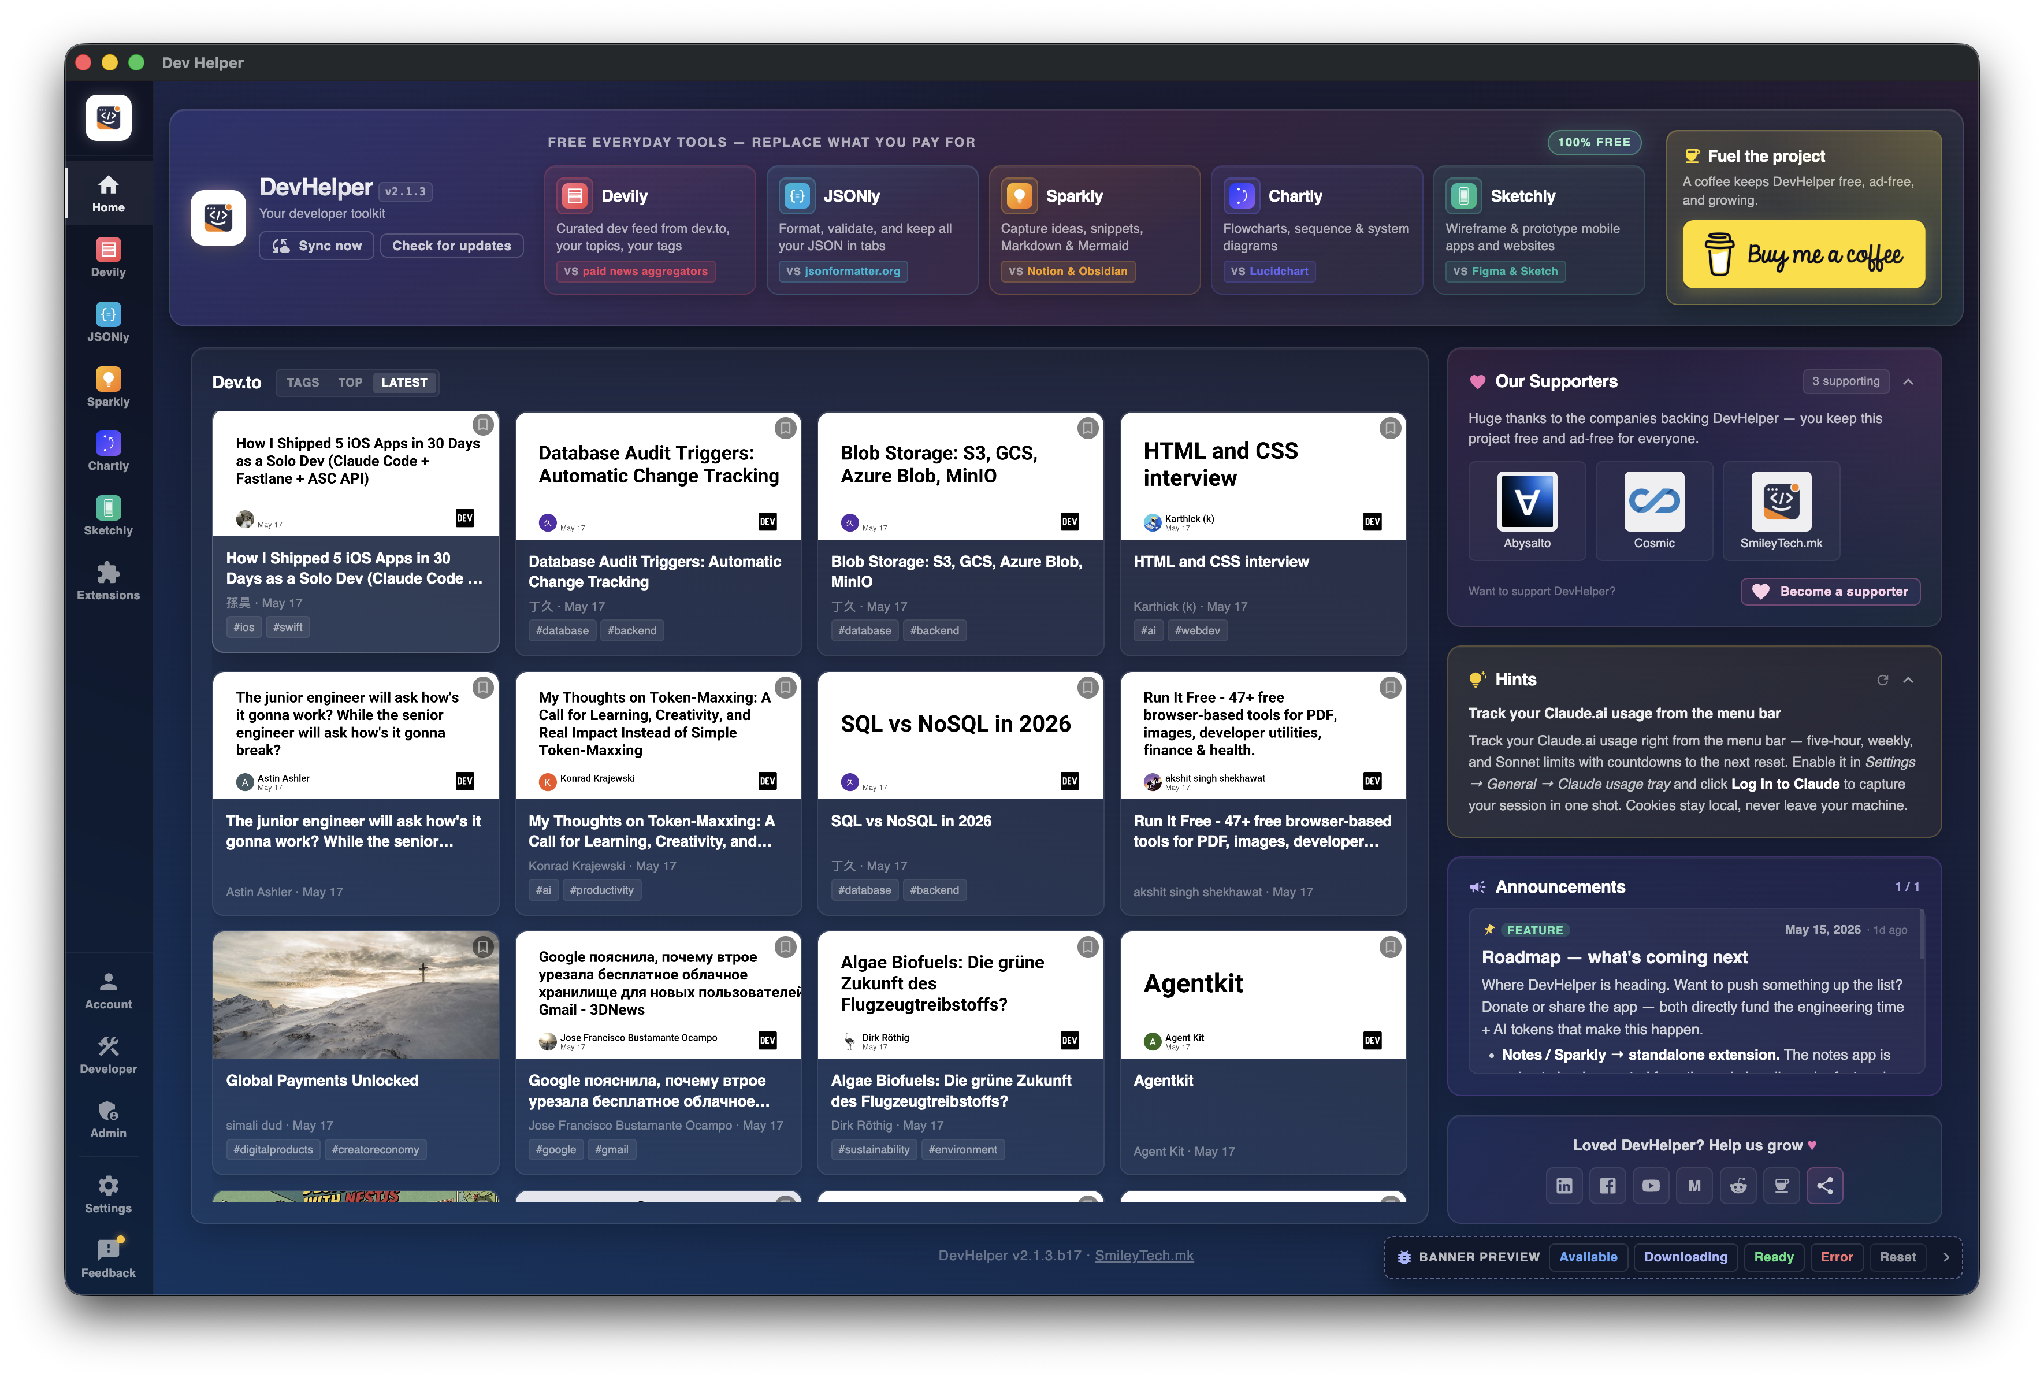Select the Latest tab in Dev.to feed
The height and width of the screenshot is (1381, 2044).
404,383
